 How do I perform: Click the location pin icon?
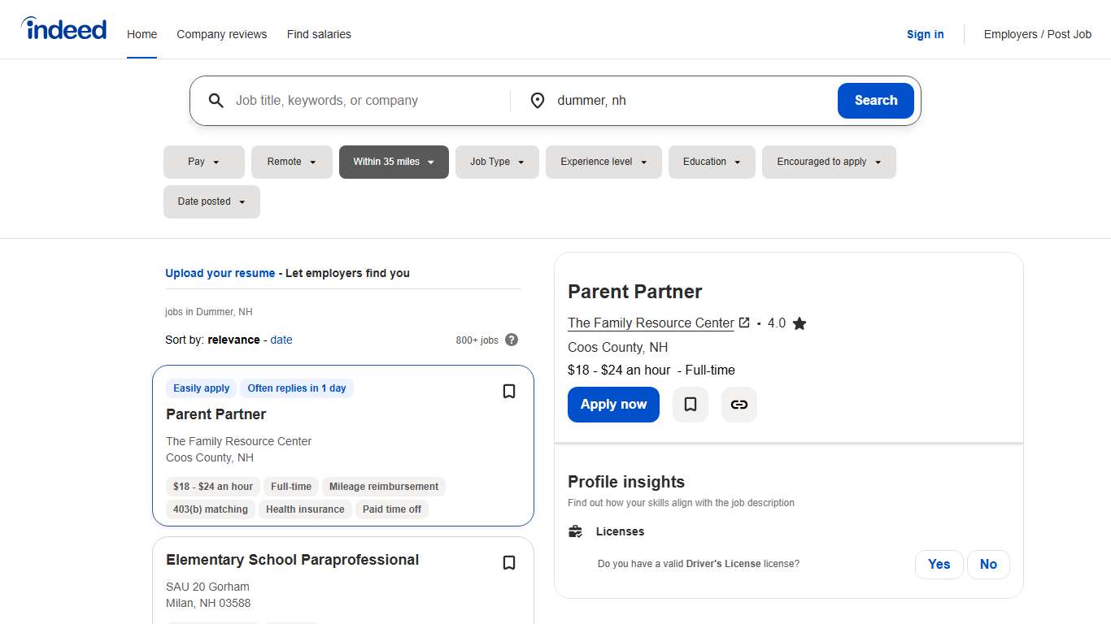tap(537, 101)
